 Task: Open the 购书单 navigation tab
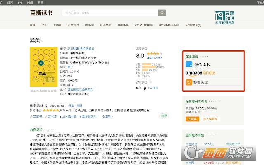(x=90, y=25)
